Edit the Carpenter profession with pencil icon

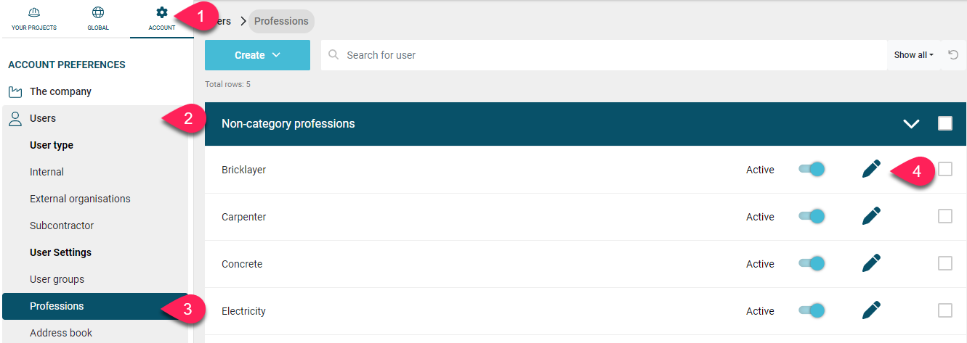point(871,216)
